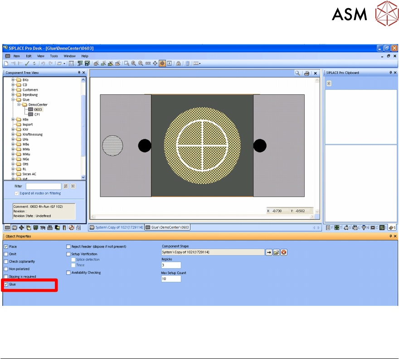Go to Component Shape using arrow button
399x359 pixels.
tap(268, 252)
